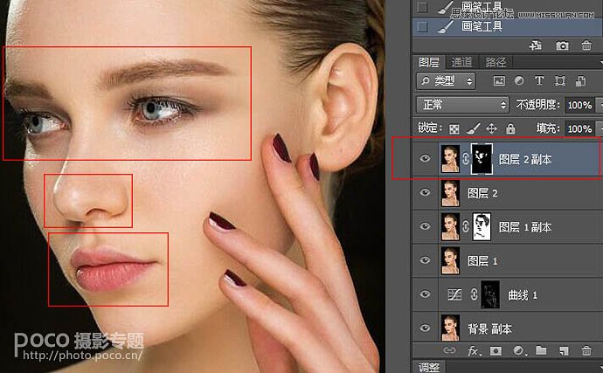
Task: Select the 图层 1 副本 layer mask thumbnail
Action: coord(482,227)
